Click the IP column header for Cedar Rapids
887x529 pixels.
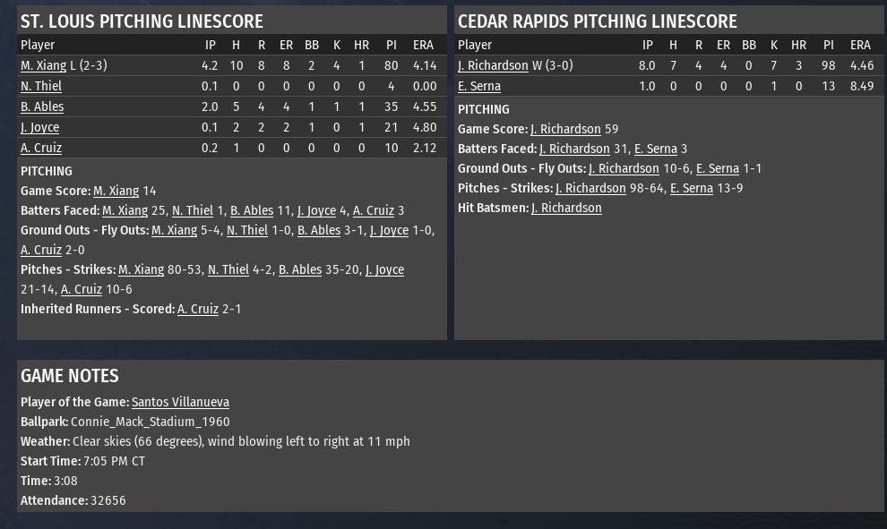coord(647,45)
